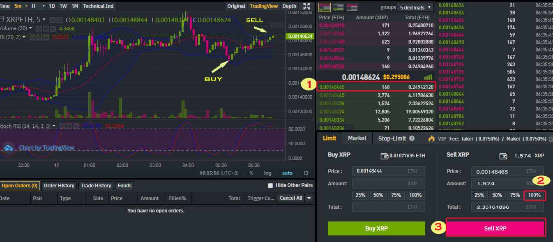Image resolution: width=553 pixels, height=242 pixels.
Task: Switch chart to Depth view
Action: pos(289,6)
